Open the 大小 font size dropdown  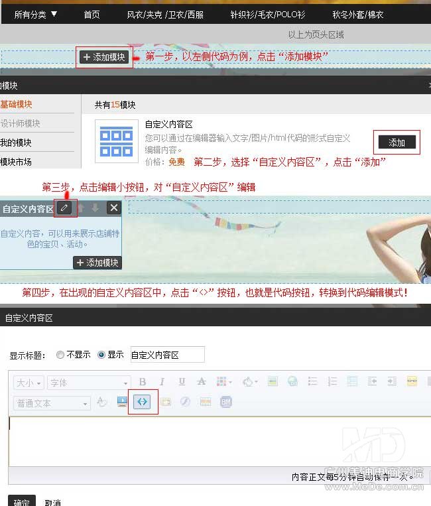[29, 383]
